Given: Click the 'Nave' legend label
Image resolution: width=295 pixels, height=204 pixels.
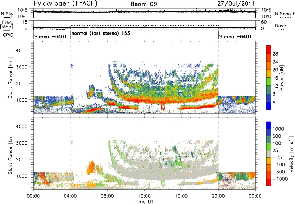Looking at the screenshot, I should (281, 26).
